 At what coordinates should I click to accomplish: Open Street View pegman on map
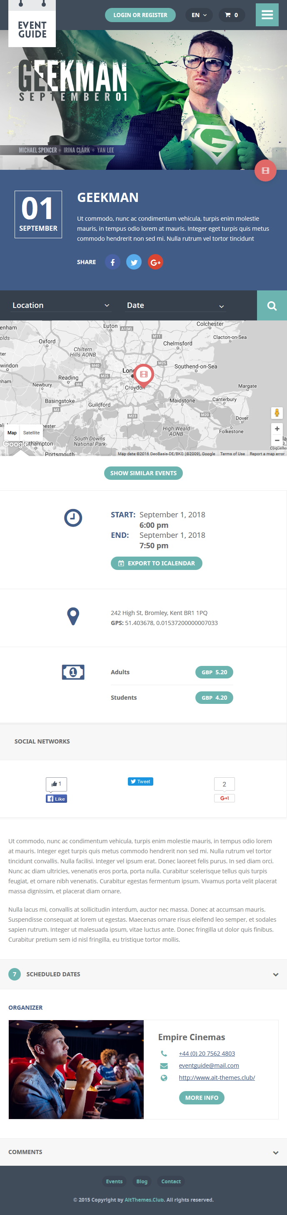277,413
